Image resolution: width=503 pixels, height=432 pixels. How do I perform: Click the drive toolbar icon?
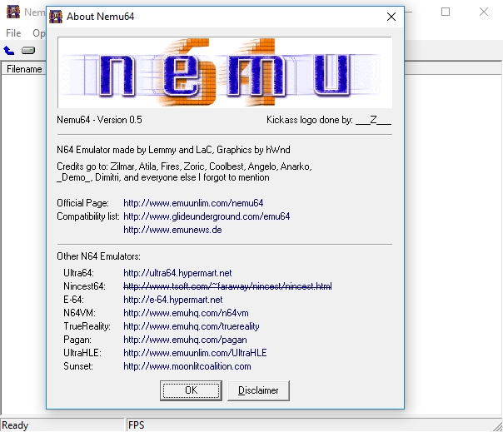point(28,50)
